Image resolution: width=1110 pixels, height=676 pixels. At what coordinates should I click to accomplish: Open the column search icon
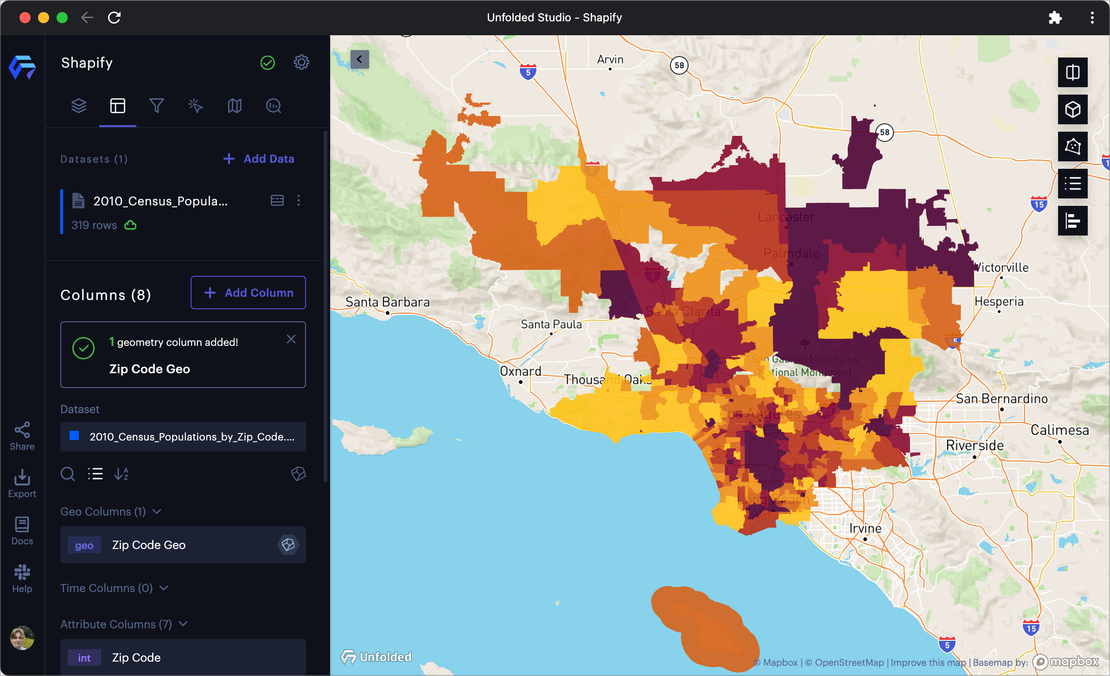pyautogui.click(x=68, y=474)
